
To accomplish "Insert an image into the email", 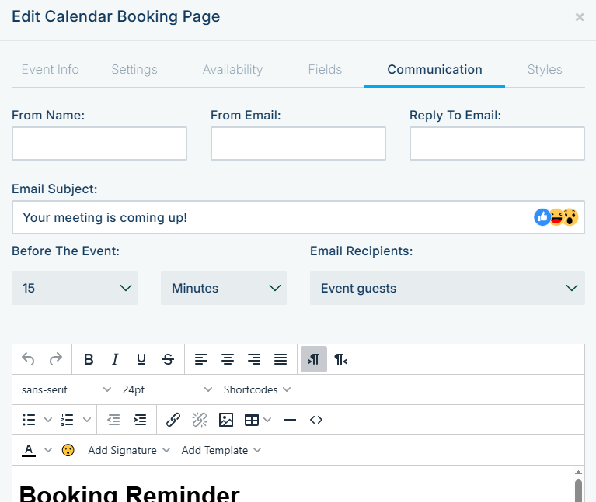I will pos(226,420).
